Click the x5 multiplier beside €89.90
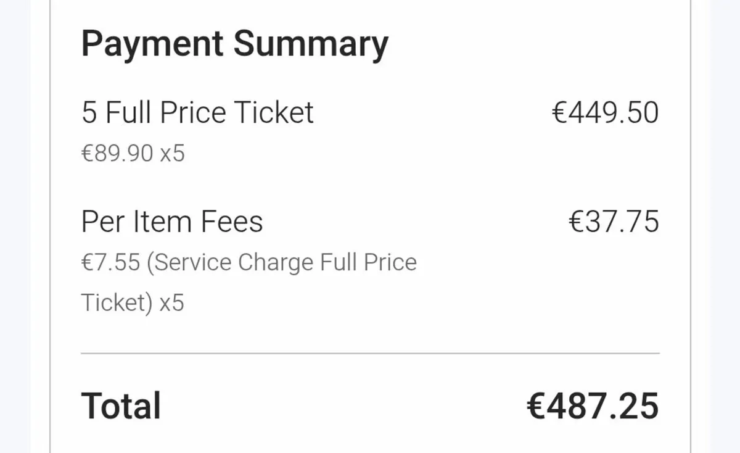740x453 pixels. tap(172, 154)
